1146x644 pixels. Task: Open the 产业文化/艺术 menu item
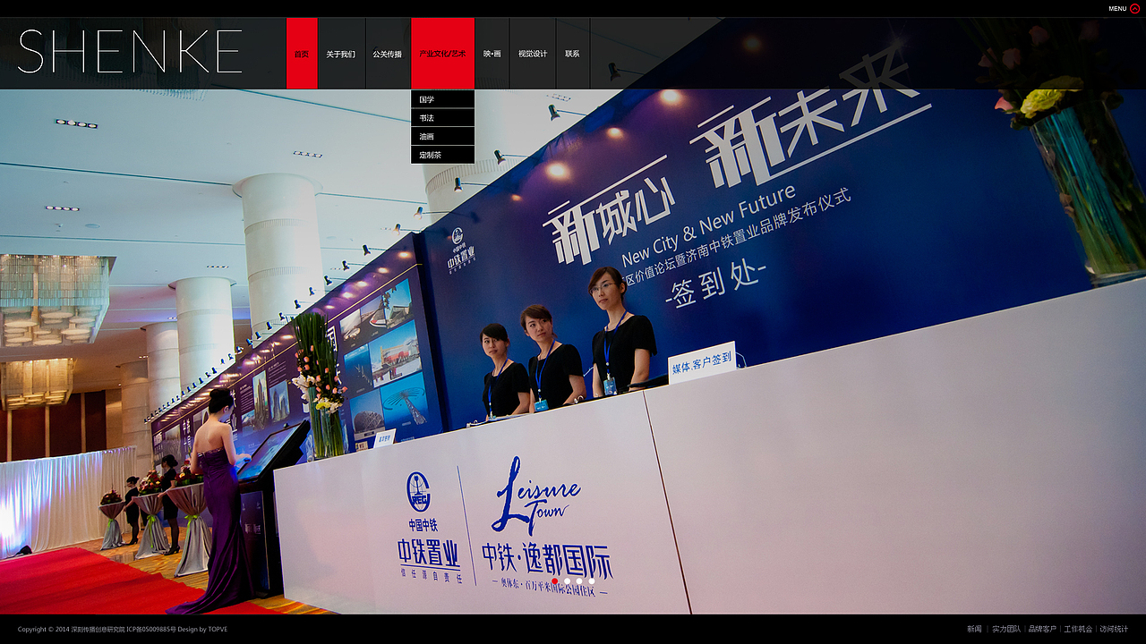(x=443, y=54)
